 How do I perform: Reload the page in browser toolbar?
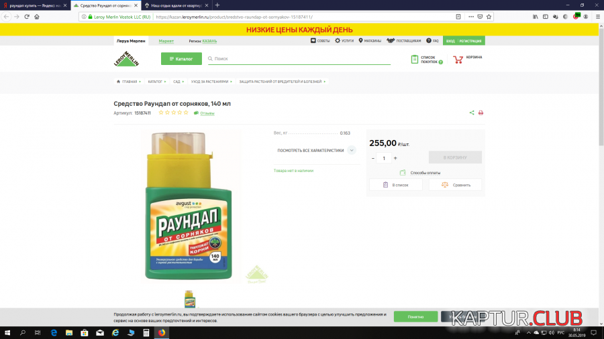pos(27,17)
